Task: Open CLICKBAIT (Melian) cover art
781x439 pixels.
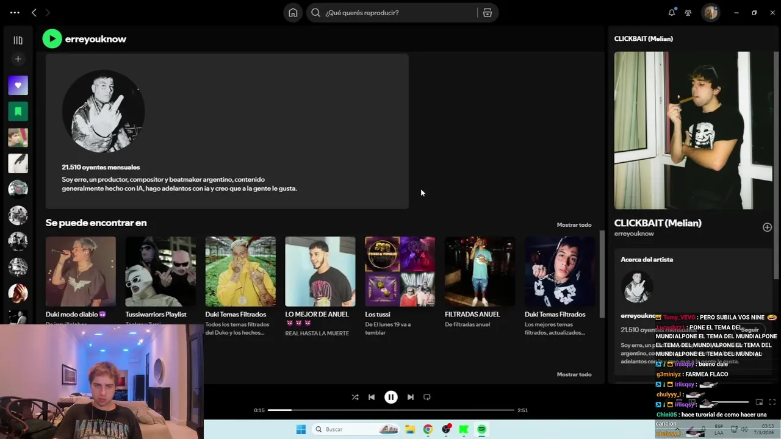Action: [693, 130]
